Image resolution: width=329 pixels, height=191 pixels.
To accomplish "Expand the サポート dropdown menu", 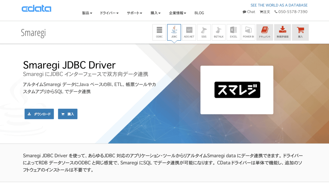I will point(134,13).
